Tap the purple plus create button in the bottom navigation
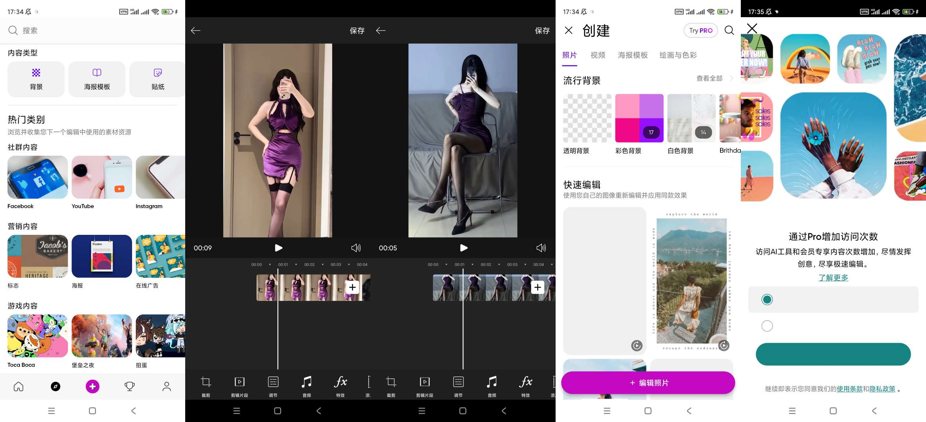The width and height of the screenshot is (926, 422). tap(93, 386)
